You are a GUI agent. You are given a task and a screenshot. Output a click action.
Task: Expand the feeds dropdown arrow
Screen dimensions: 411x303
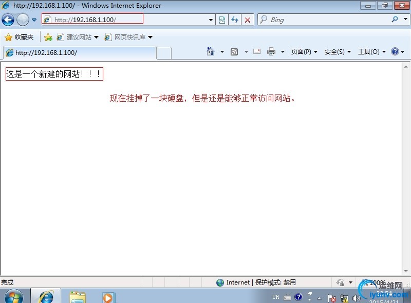246,52
